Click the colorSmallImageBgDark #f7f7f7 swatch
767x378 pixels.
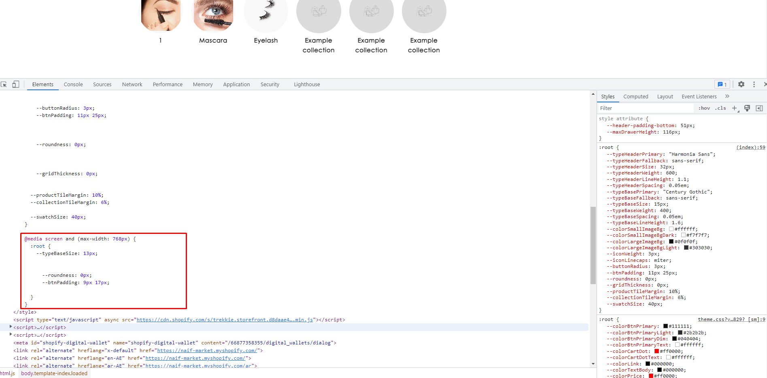coord(683,235)
